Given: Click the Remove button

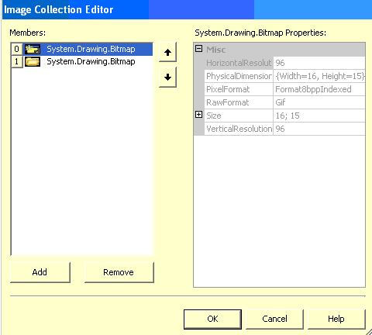Looking at the screenshot, I should 119,272.
